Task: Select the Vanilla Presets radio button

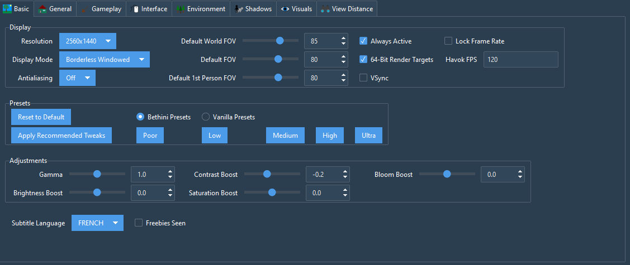Action: point(206,117)
